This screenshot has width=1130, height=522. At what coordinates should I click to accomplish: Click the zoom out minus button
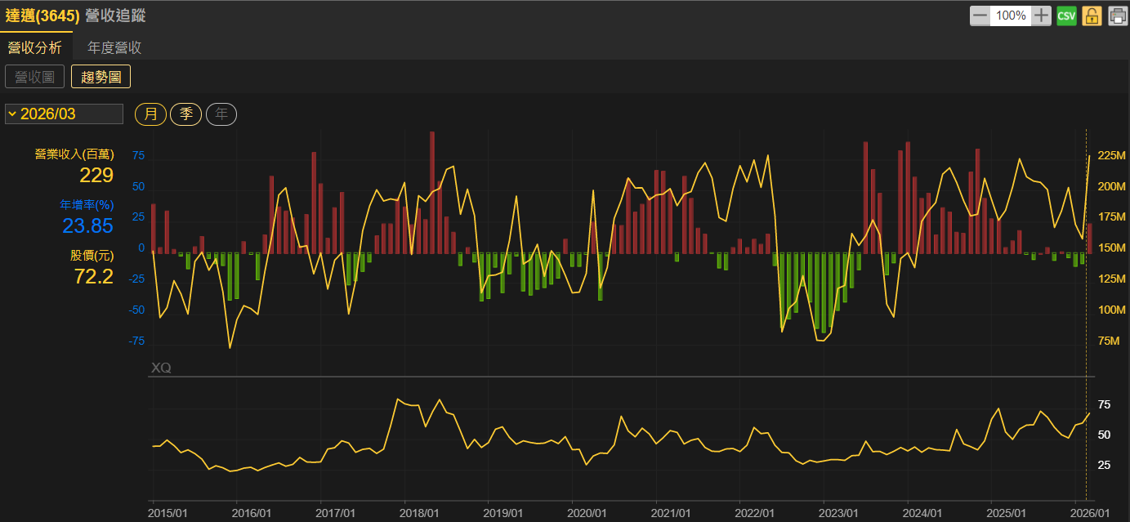tap(980, 16)
